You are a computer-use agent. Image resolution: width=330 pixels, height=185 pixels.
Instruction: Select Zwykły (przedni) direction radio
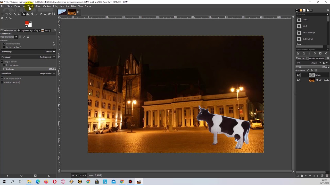pyautogui.click(x=4, y=44)
